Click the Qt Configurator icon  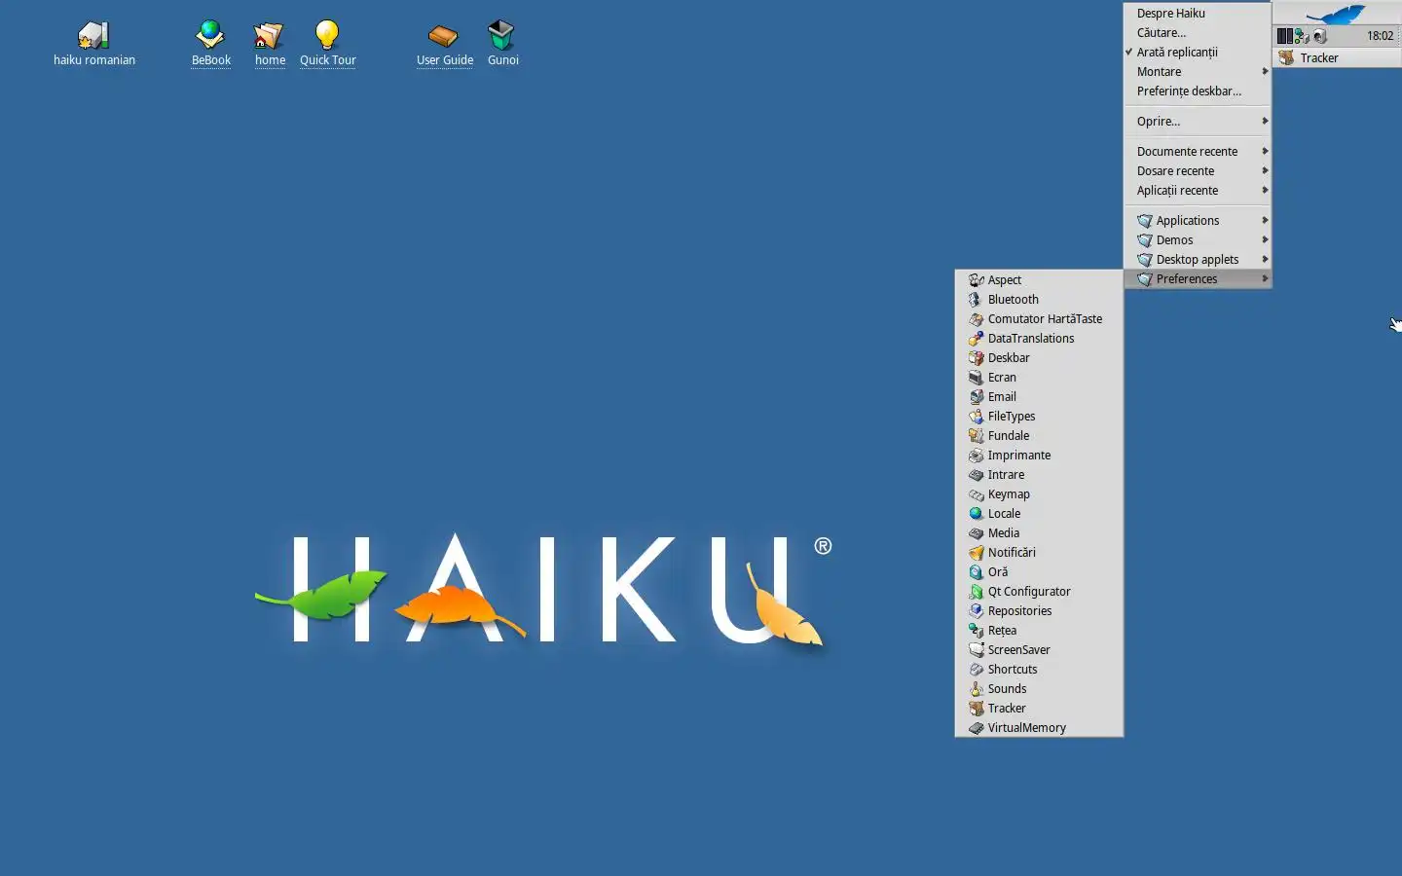pos(976,592)
